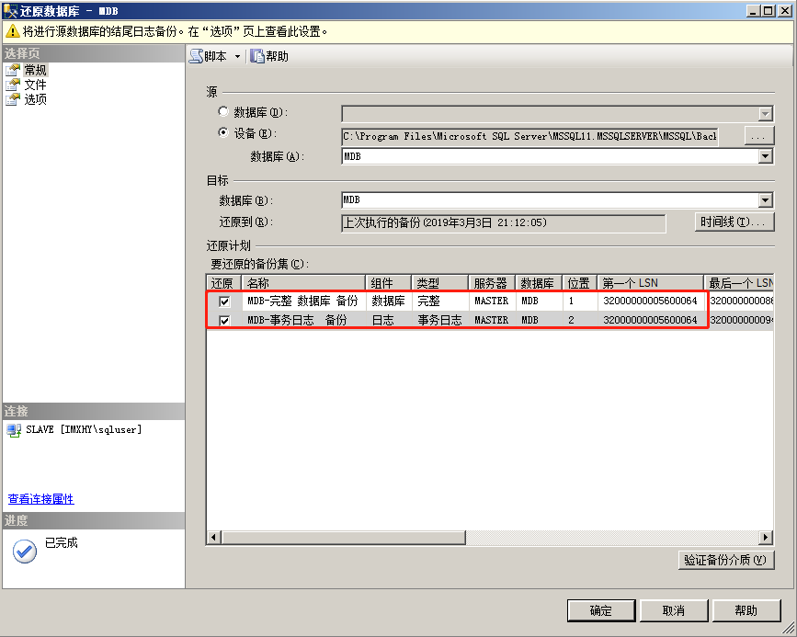Open the disabled 数据库(D) source dropdown
Image resolution: width=797 pixels, height=637 pixels.
click(x=766, y=114)
